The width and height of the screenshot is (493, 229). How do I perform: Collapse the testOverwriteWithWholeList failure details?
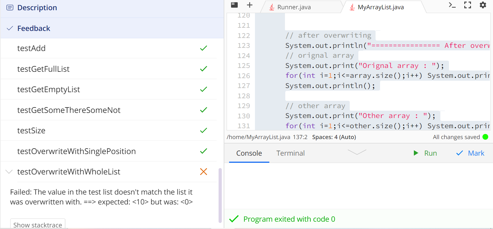point(9,171)
